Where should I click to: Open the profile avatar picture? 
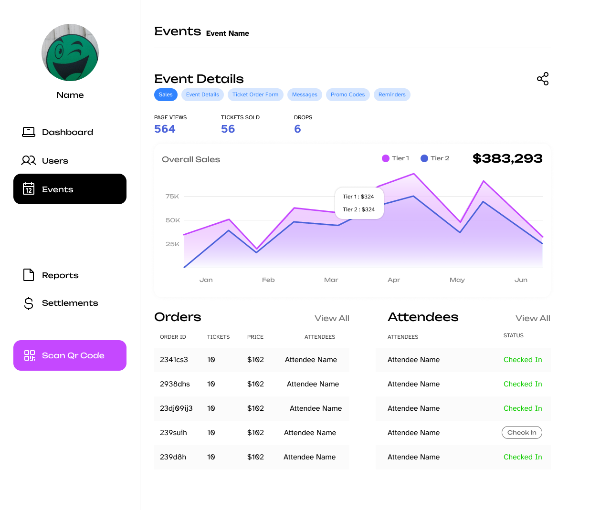(x=70, y=52)
